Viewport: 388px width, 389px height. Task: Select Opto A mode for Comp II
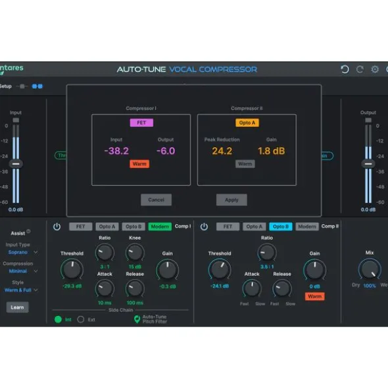pos(254,226)
